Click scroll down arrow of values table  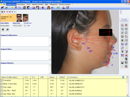pos(127,95)
